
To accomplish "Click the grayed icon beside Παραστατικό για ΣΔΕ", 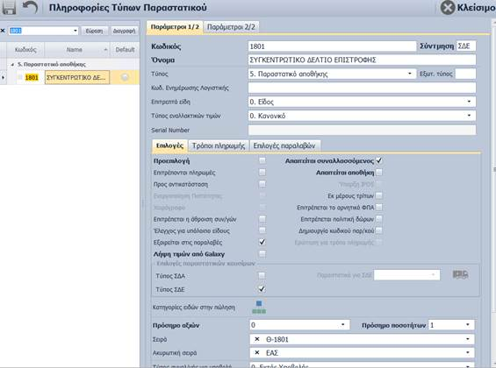I will click(460, 274).
